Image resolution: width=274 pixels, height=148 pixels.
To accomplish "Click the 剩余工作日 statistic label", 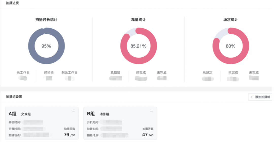I will click(x=69, y=73).
